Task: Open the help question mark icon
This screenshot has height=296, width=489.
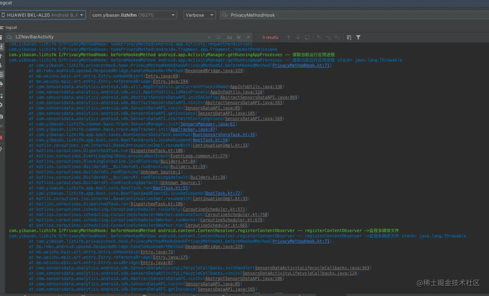Action: coord(1,150)
